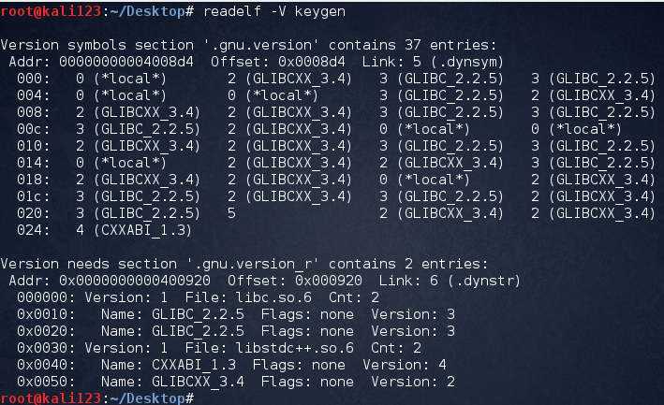Click the libc.so.6 file name
The image size is (664, 405).
tap(273, 297)
